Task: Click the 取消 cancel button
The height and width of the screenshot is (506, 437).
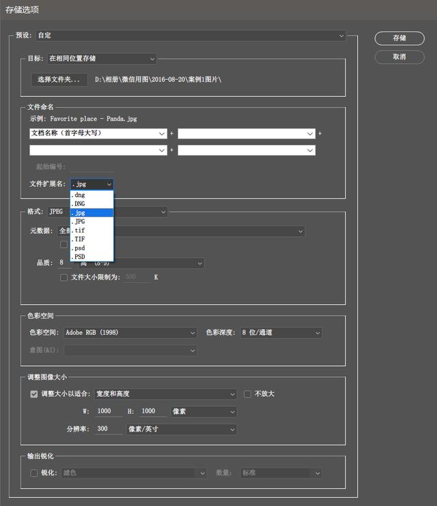Action: click(x=399, y=57)
